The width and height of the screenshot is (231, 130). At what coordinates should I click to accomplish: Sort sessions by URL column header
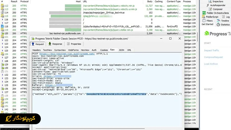point(85,2)
